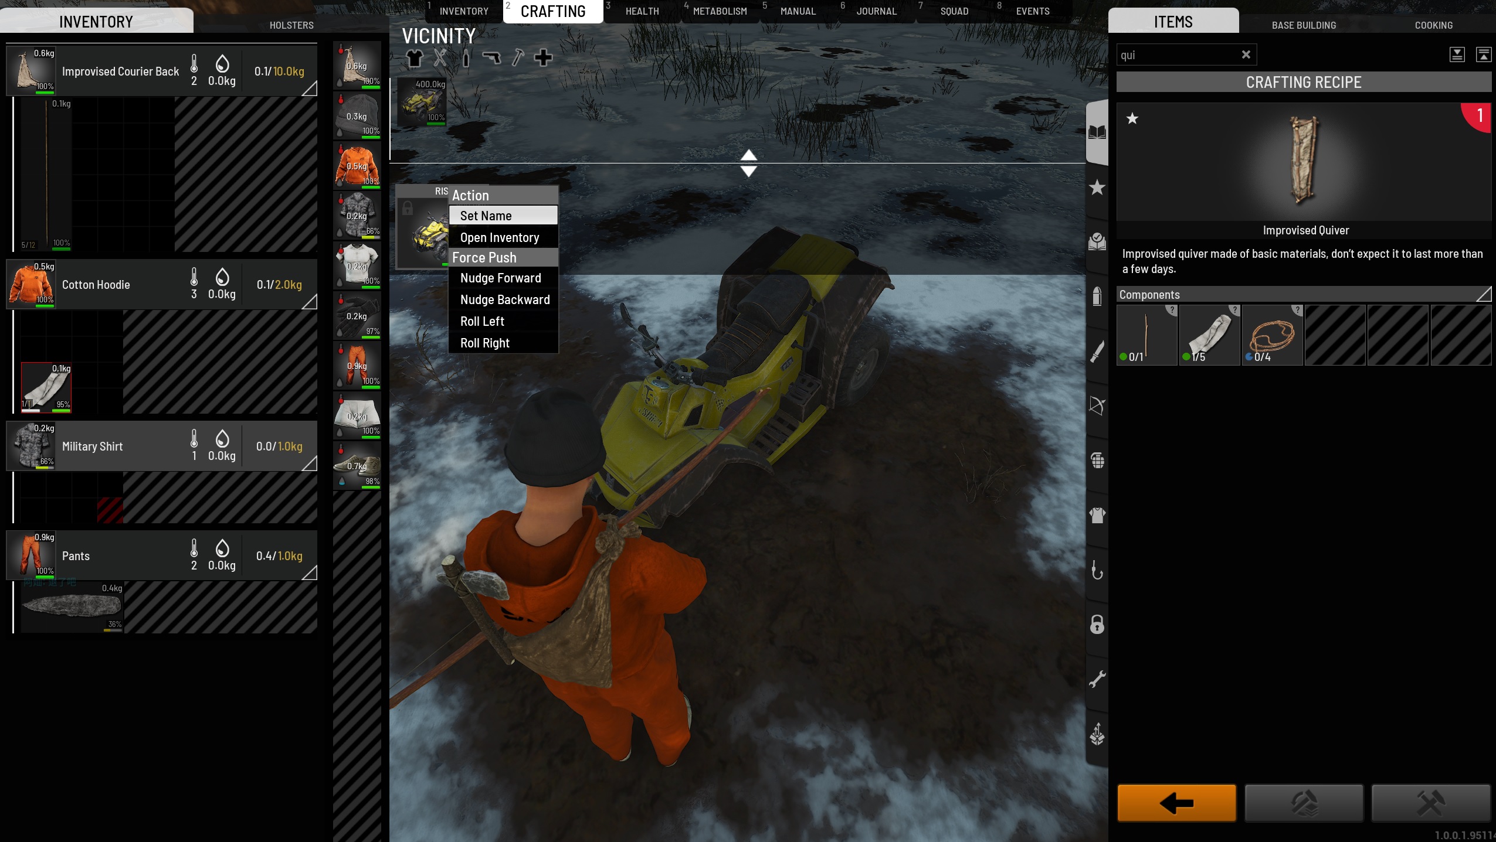Filter vicinity by clothing shirt icon
1496x842 pixels.
pos(414,58)
